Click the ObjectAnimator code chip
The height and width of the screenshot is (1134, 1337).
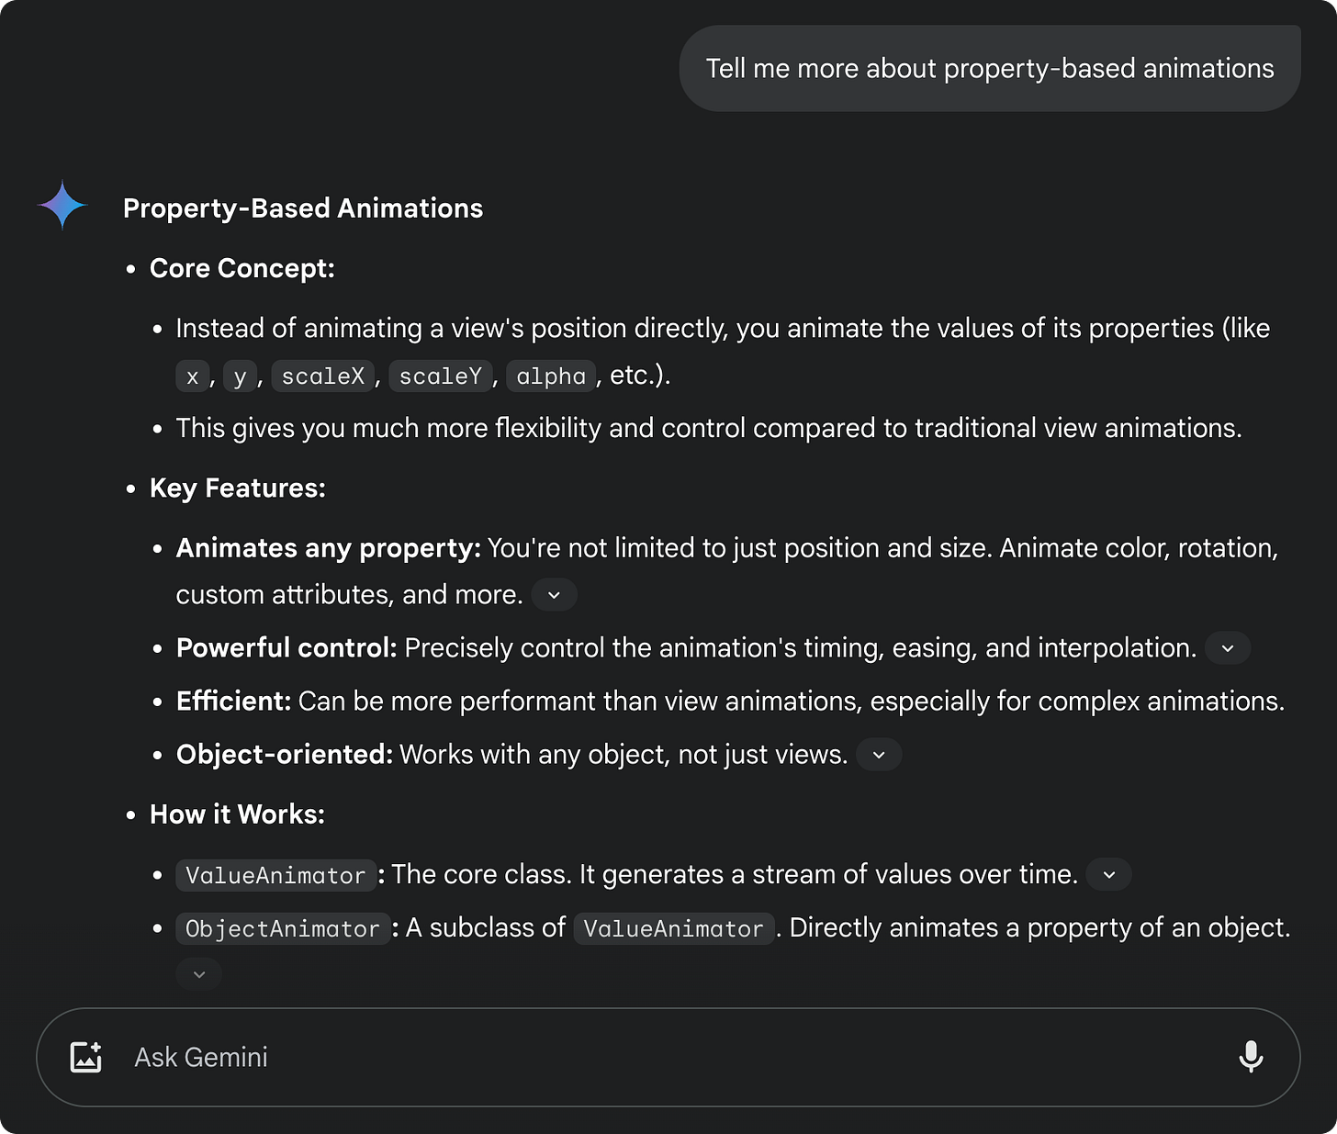tap(283, 928)
